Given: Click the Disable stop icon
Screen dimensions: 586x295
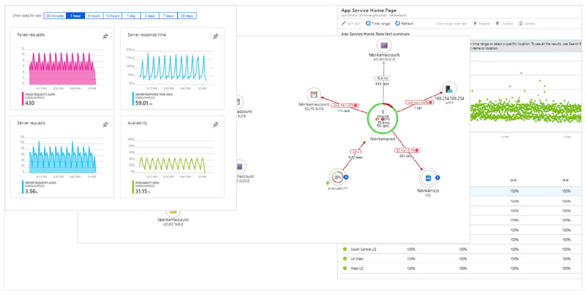Looking at the screenshot, I should (x=497, y=23).
